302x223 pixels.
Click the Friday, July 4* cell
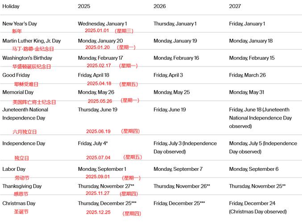point(93,144)
